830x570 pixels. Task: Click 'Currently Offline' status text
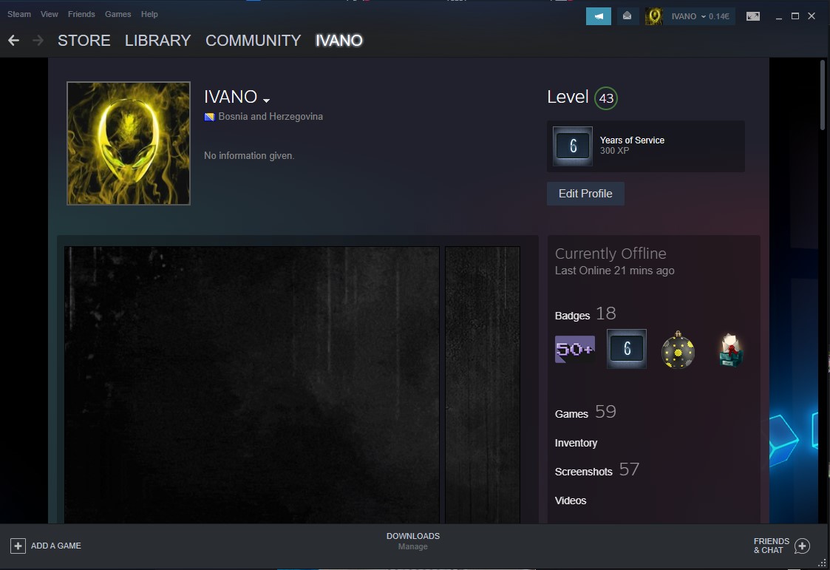pyautogui.click(x=610, y=254)
